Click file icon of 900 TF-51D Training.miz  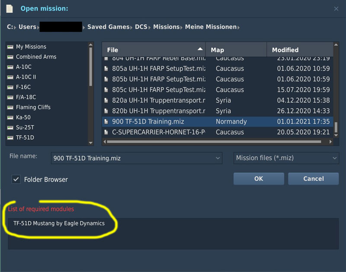tap(106, 121)
